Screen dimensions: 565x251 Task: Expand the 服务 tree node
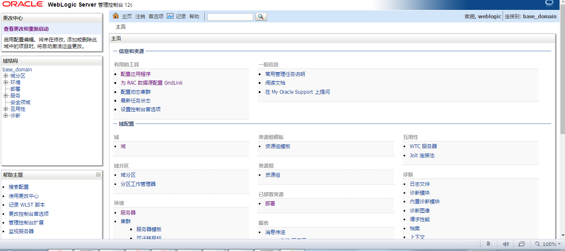point(6,96)
